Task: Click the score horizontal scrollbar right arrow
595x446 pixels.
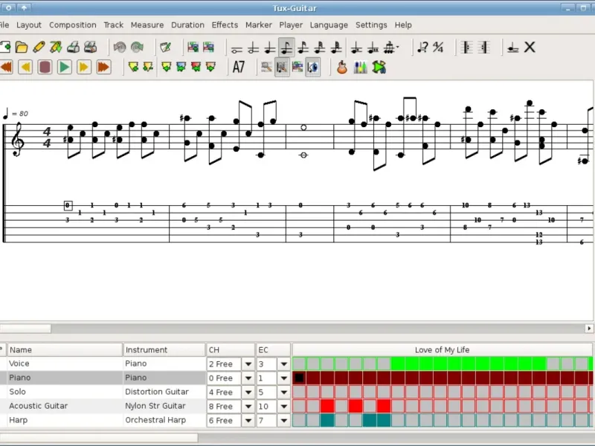Action: pyautogui.click(x=589, y=329)
